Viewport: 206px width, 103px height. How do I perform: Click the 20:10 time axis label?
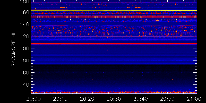point(60,99)
